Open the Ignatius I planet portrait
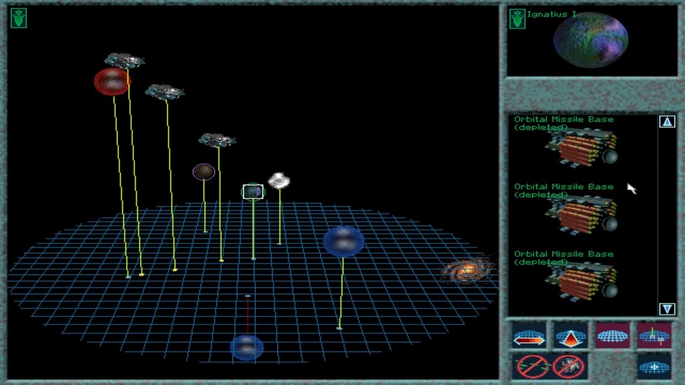 click(x=590, y=40)
